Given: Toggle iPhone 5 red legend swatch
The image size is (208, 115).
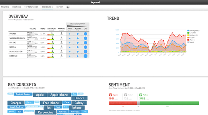Looking at the screenshot, I should pyautogui.click(x=188, y=40).
